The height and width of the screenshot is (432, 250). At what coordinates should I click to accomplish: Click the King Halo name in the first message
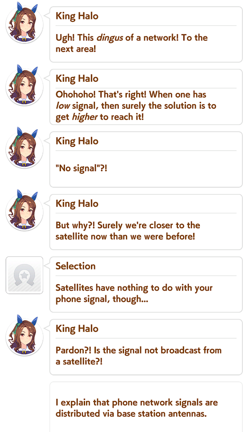77,16
